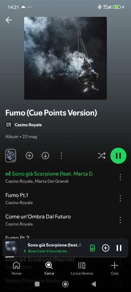131x292 pixels.
Task: Download the album for offline listening
Action: point(45,156)
